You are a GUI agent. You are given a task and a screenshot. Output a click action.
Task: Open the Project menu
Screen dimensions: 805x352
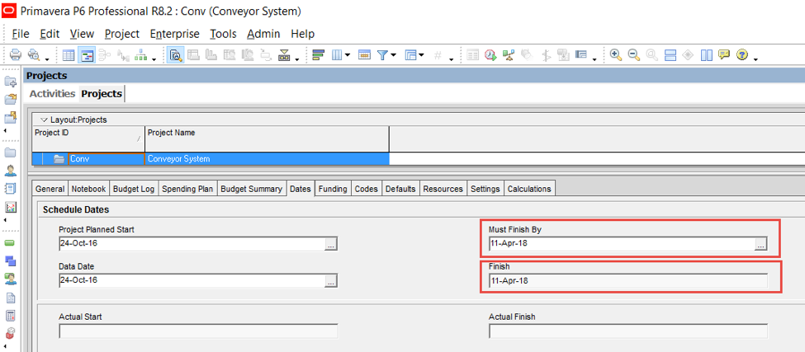pos(121,34)
